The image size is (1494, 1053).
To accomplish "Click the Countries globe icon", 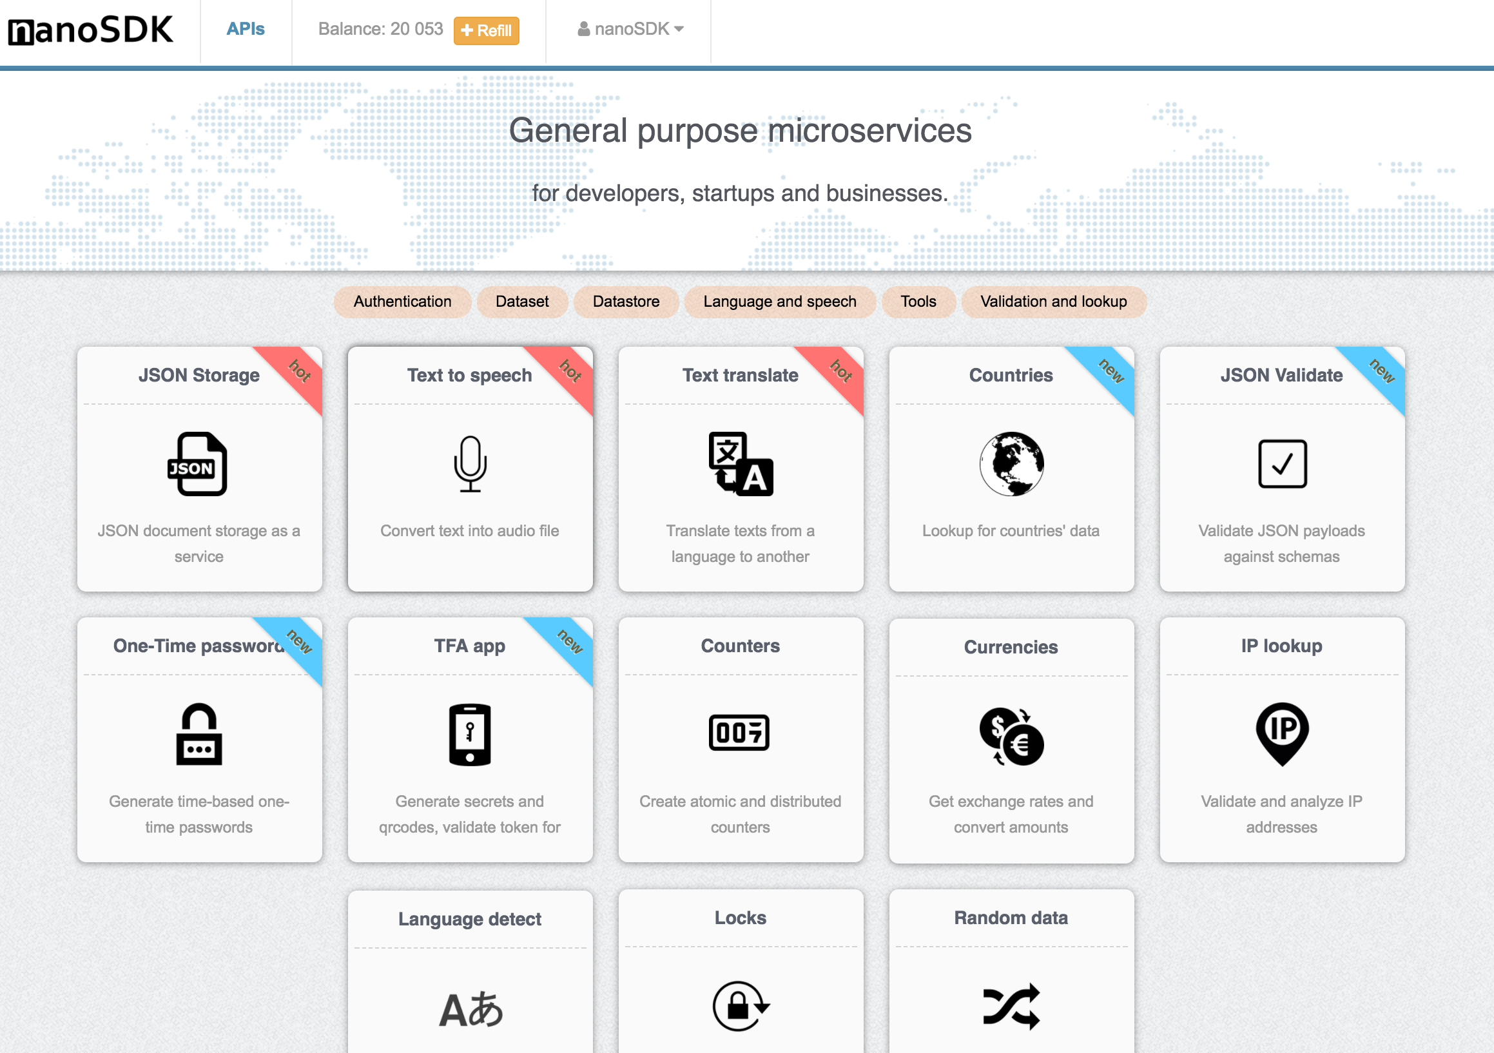I will pos(1011,464).
